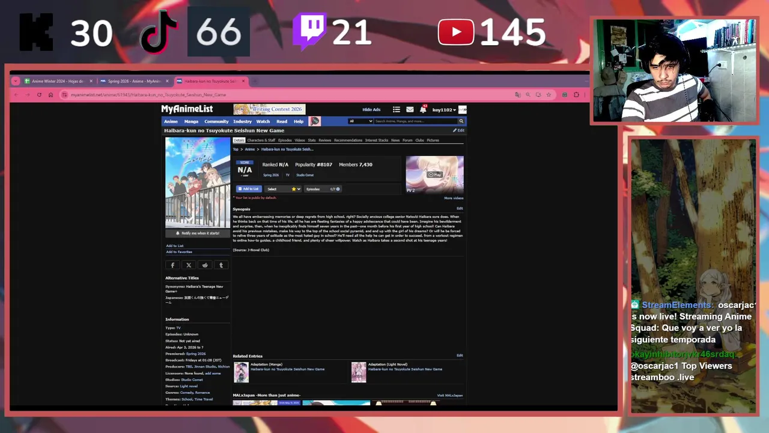Open the browser tab search dropdown
Screen dimensions: 769x433
[x=16, y=81]
